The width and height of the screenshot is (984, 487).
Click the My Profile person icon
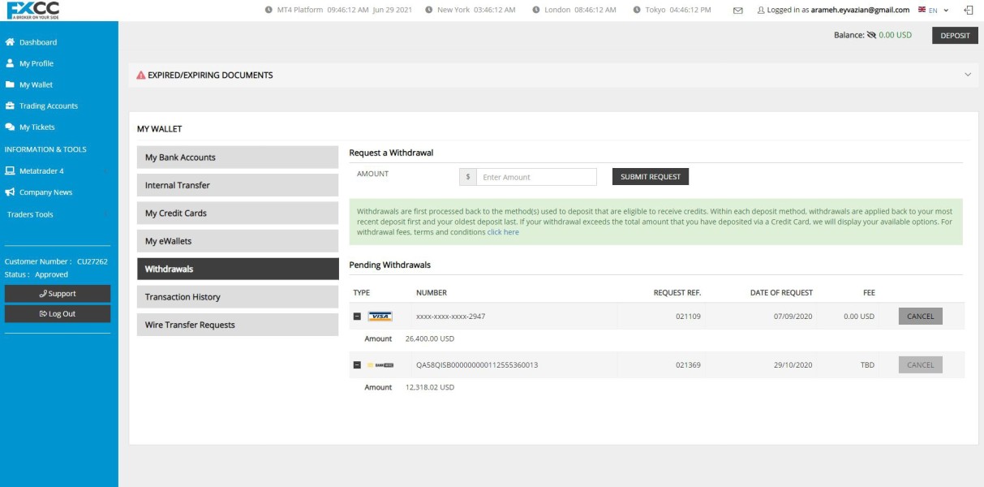click(10, 63)
